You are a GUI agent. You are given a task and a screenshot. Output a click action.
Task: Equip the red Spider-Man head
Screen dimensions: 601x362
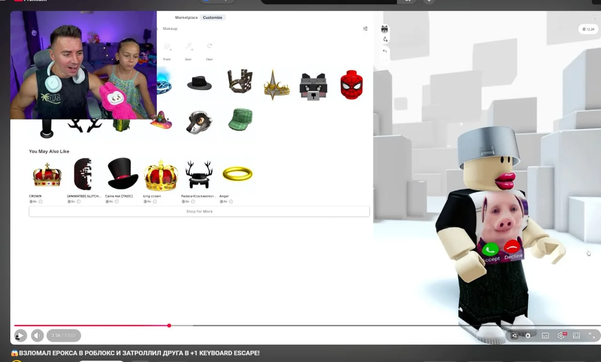coord(351,85)
